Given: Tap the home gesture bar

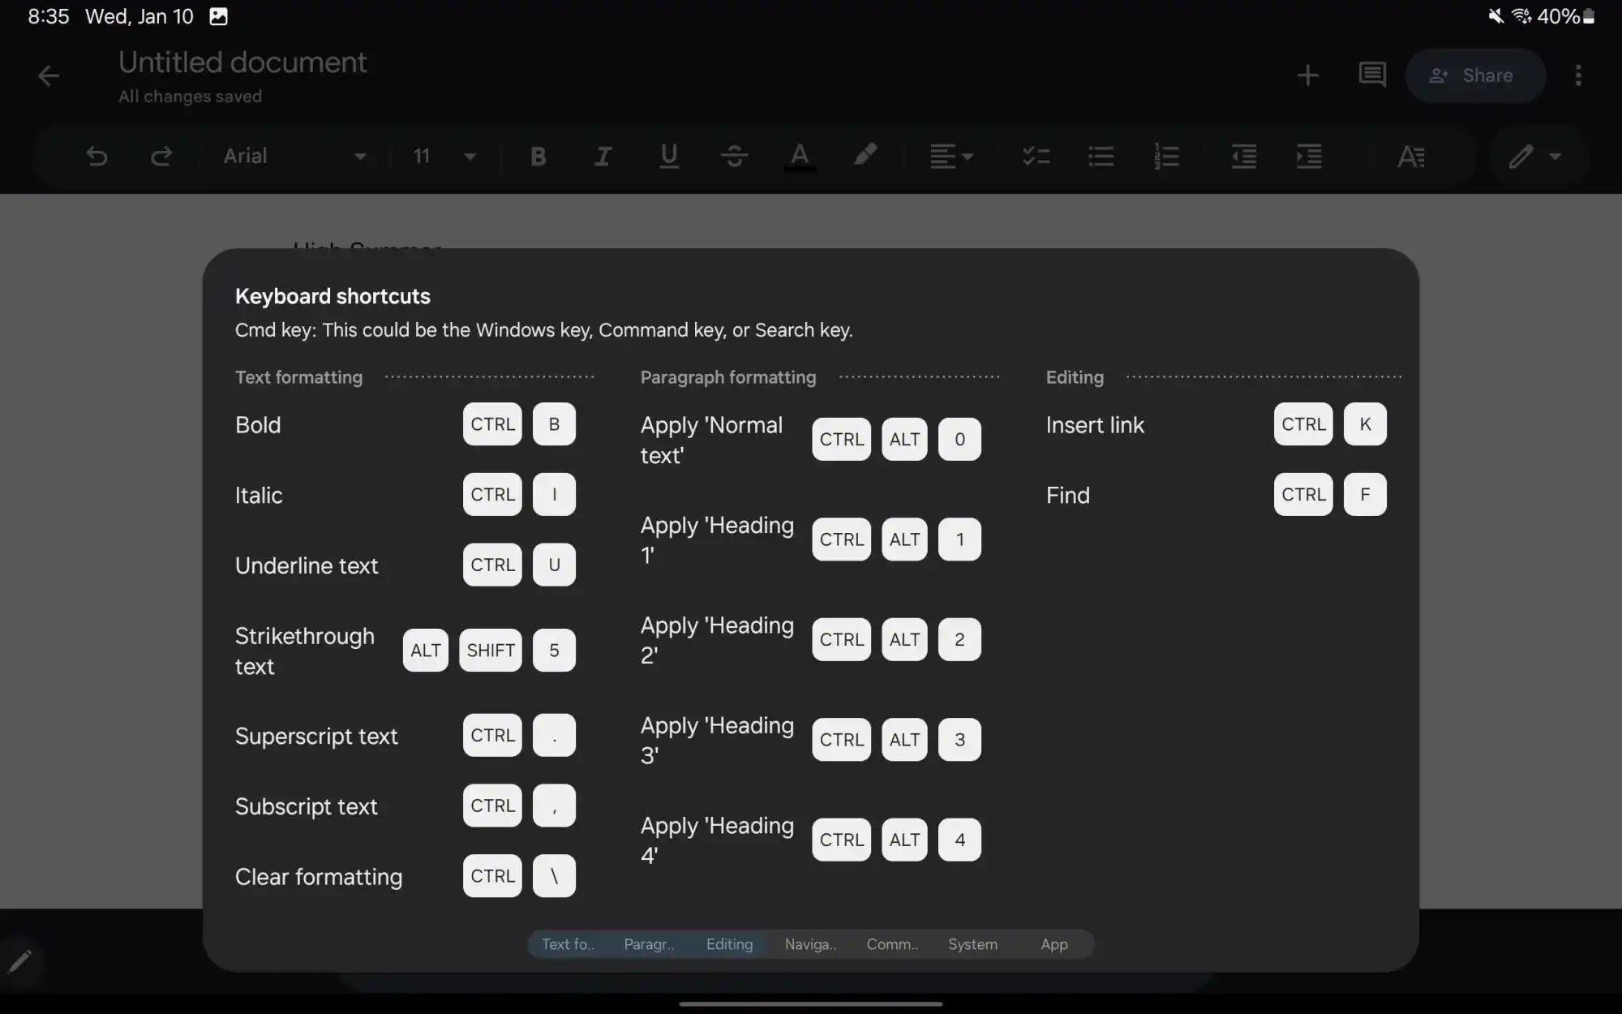Looking at the screenshot, I should 811,1004.
